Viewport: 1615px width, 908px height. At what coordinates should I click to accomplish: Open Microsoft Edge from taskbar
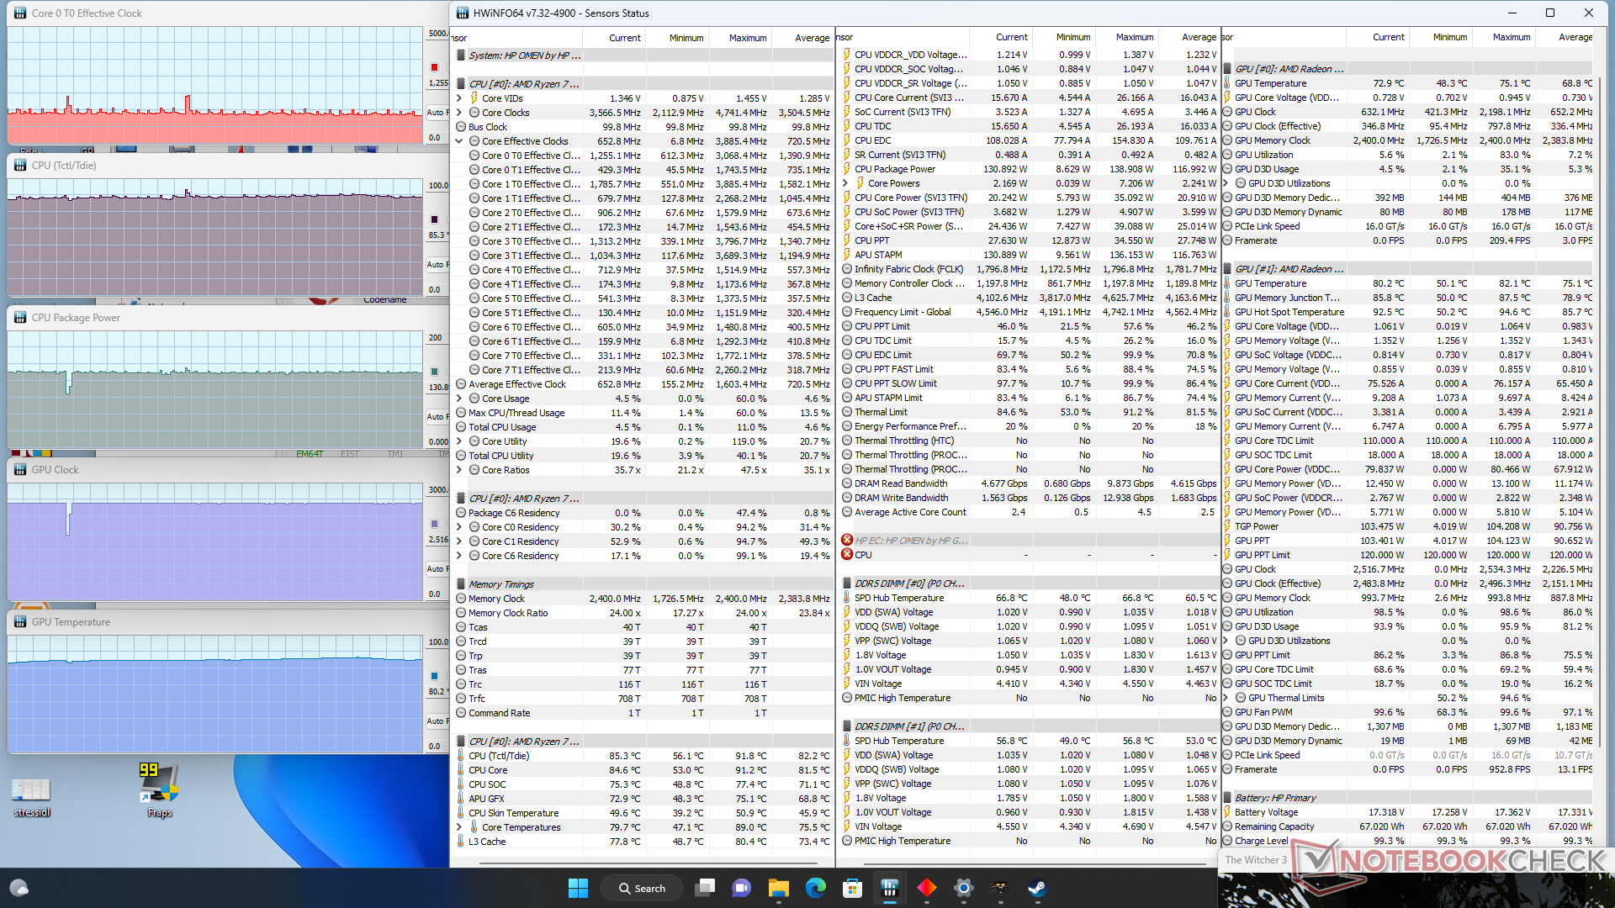(x=815, y=888)
